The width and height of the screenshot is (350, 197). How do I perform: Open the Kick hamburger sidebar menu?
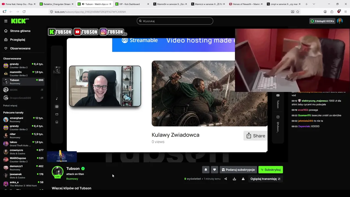pyautogui.click(x=6, y=21)
